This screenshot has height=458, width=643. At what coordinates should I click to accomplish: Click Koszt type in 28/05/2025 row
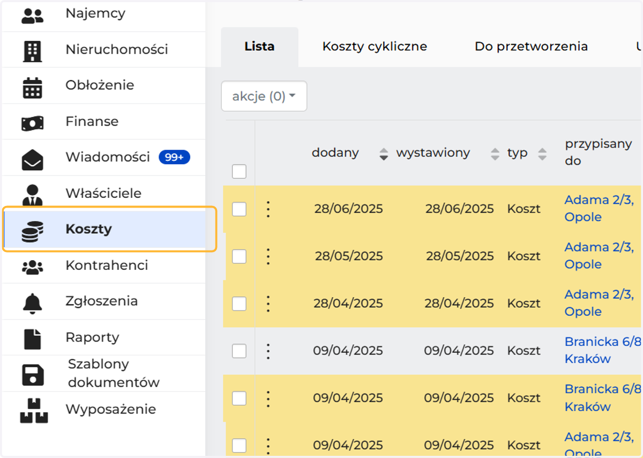(x=524, y=256)
